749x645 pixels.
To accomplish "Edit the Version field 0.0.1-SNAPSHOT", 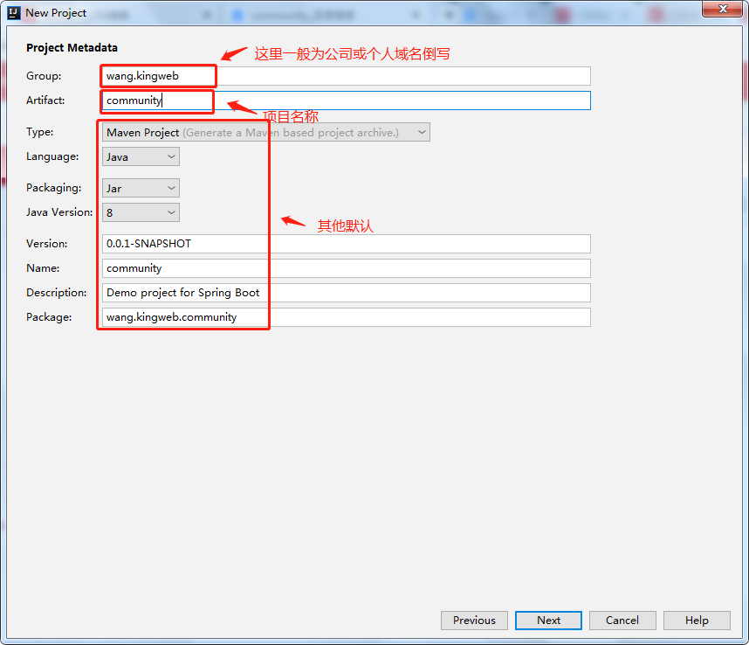I will [x=347, y=244].
